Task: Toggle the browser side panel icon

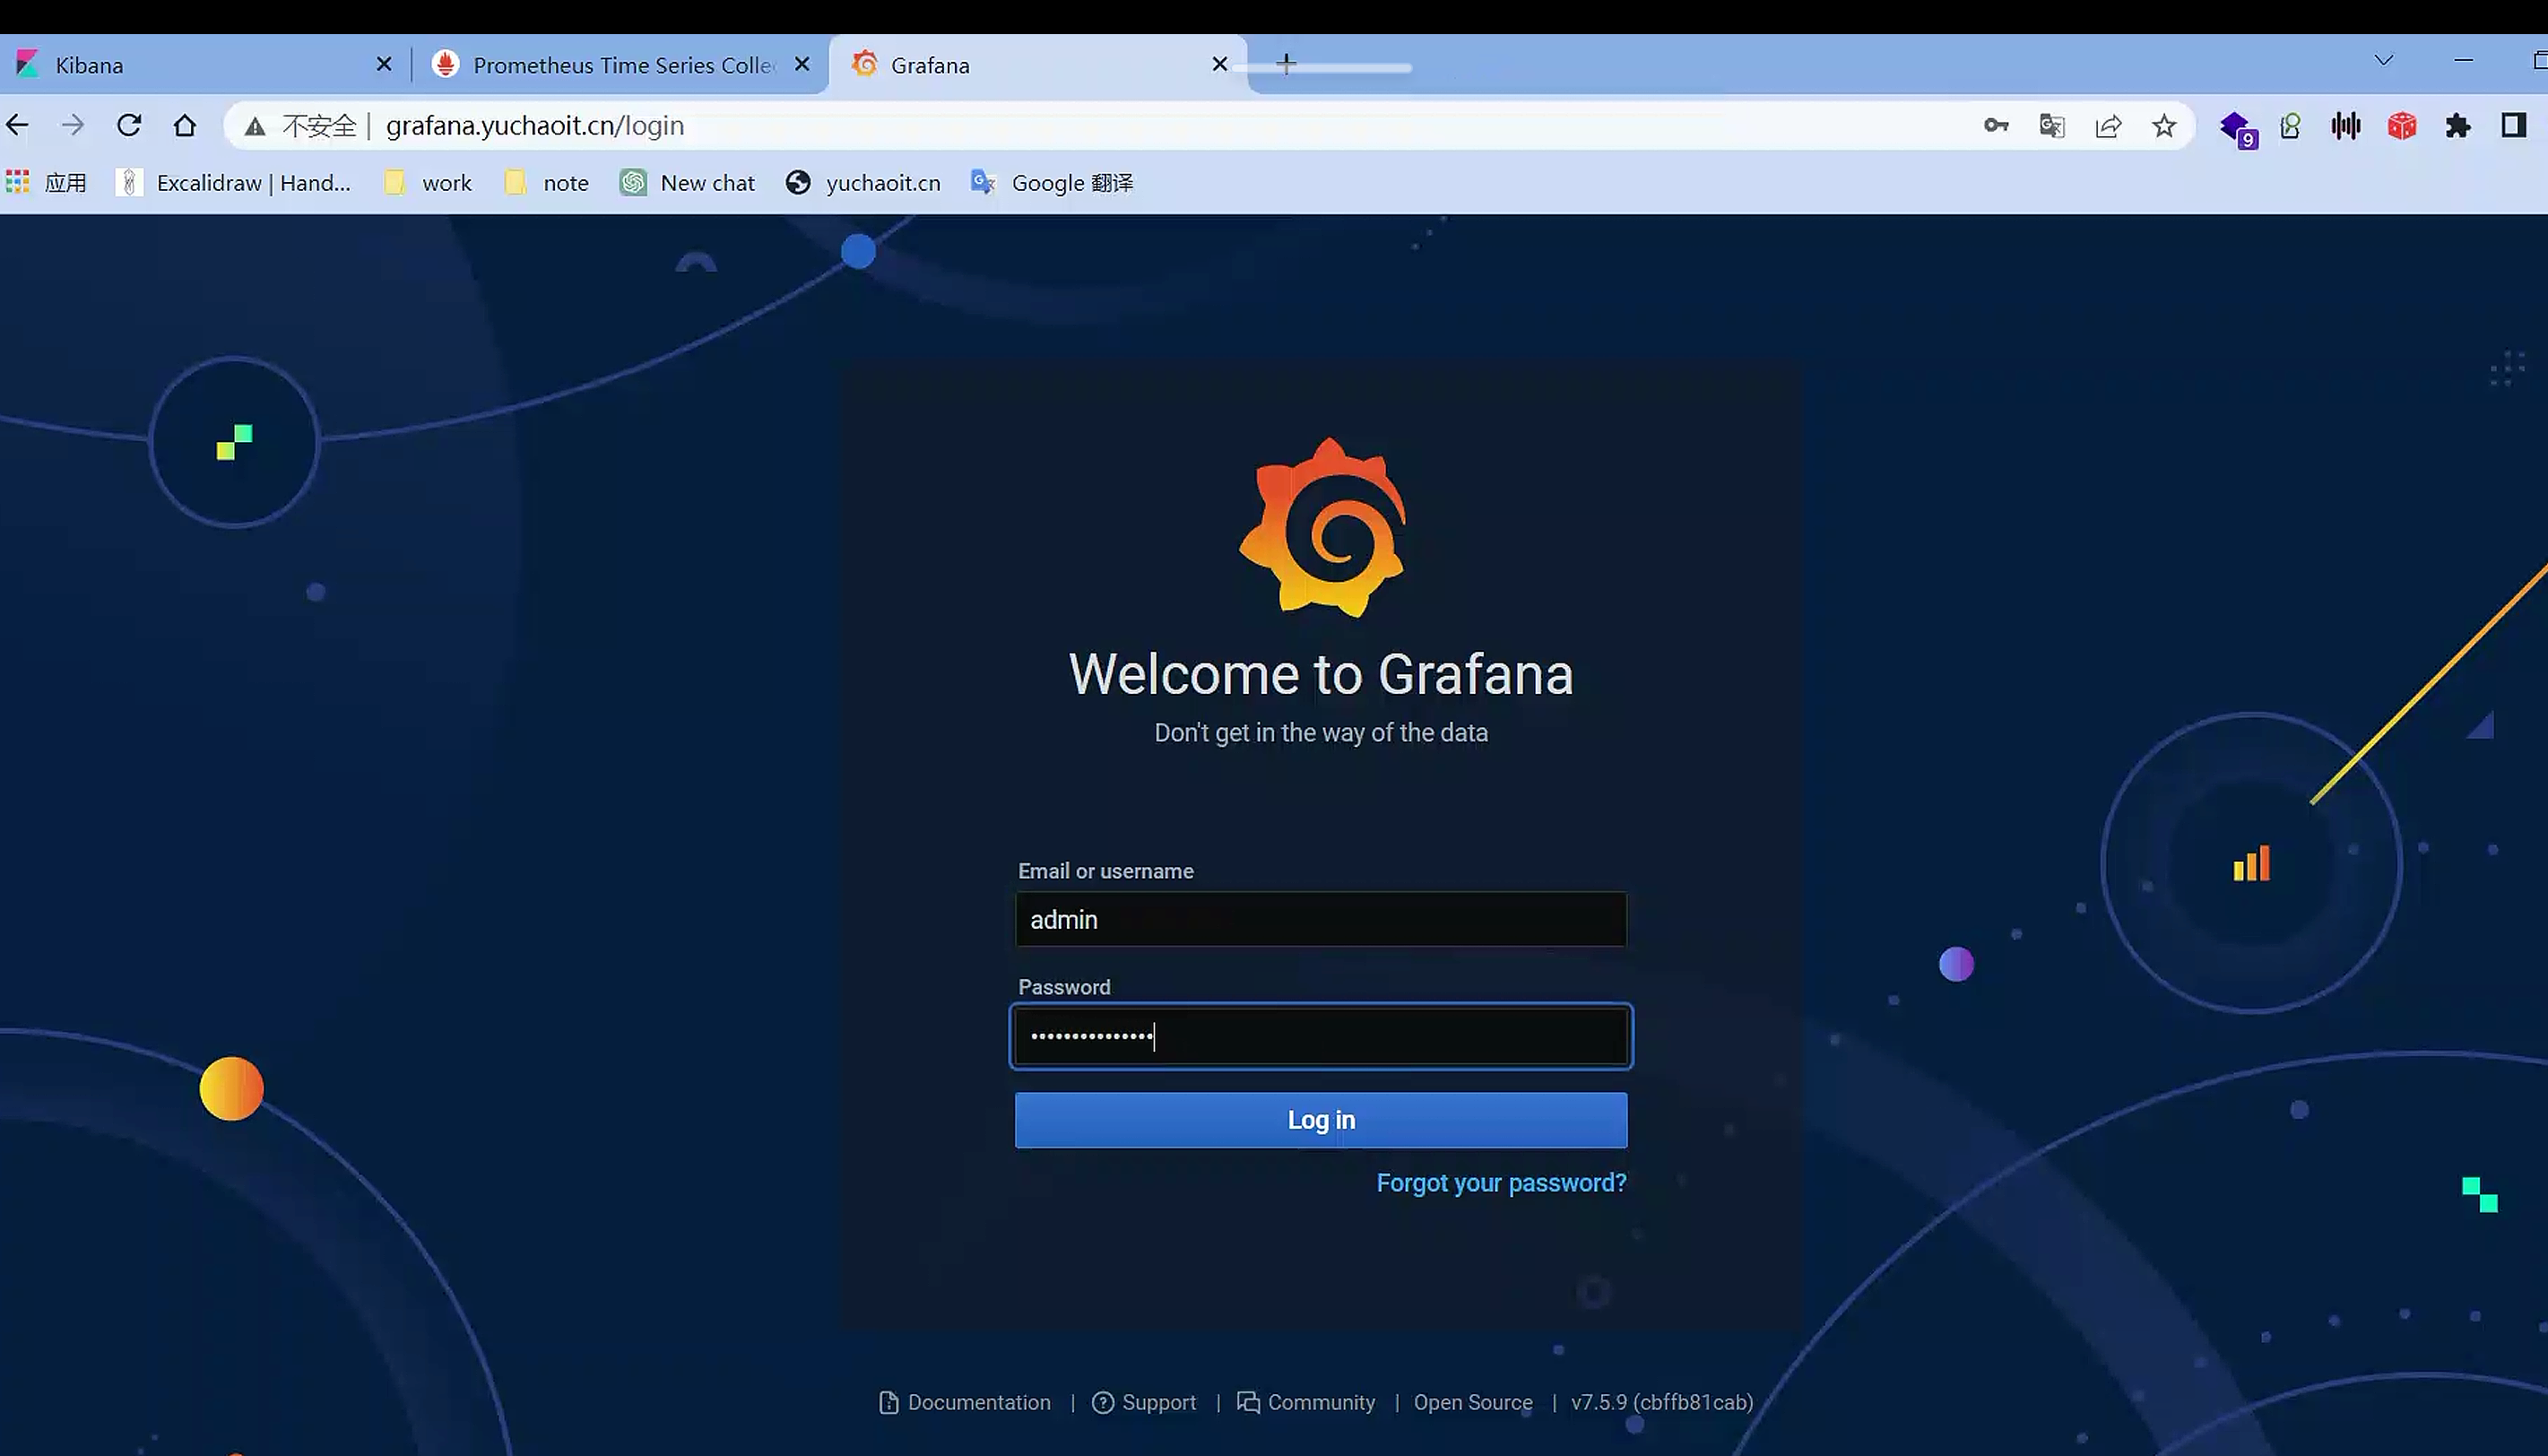Action: pyautogui.click(x=2514, y=125)
